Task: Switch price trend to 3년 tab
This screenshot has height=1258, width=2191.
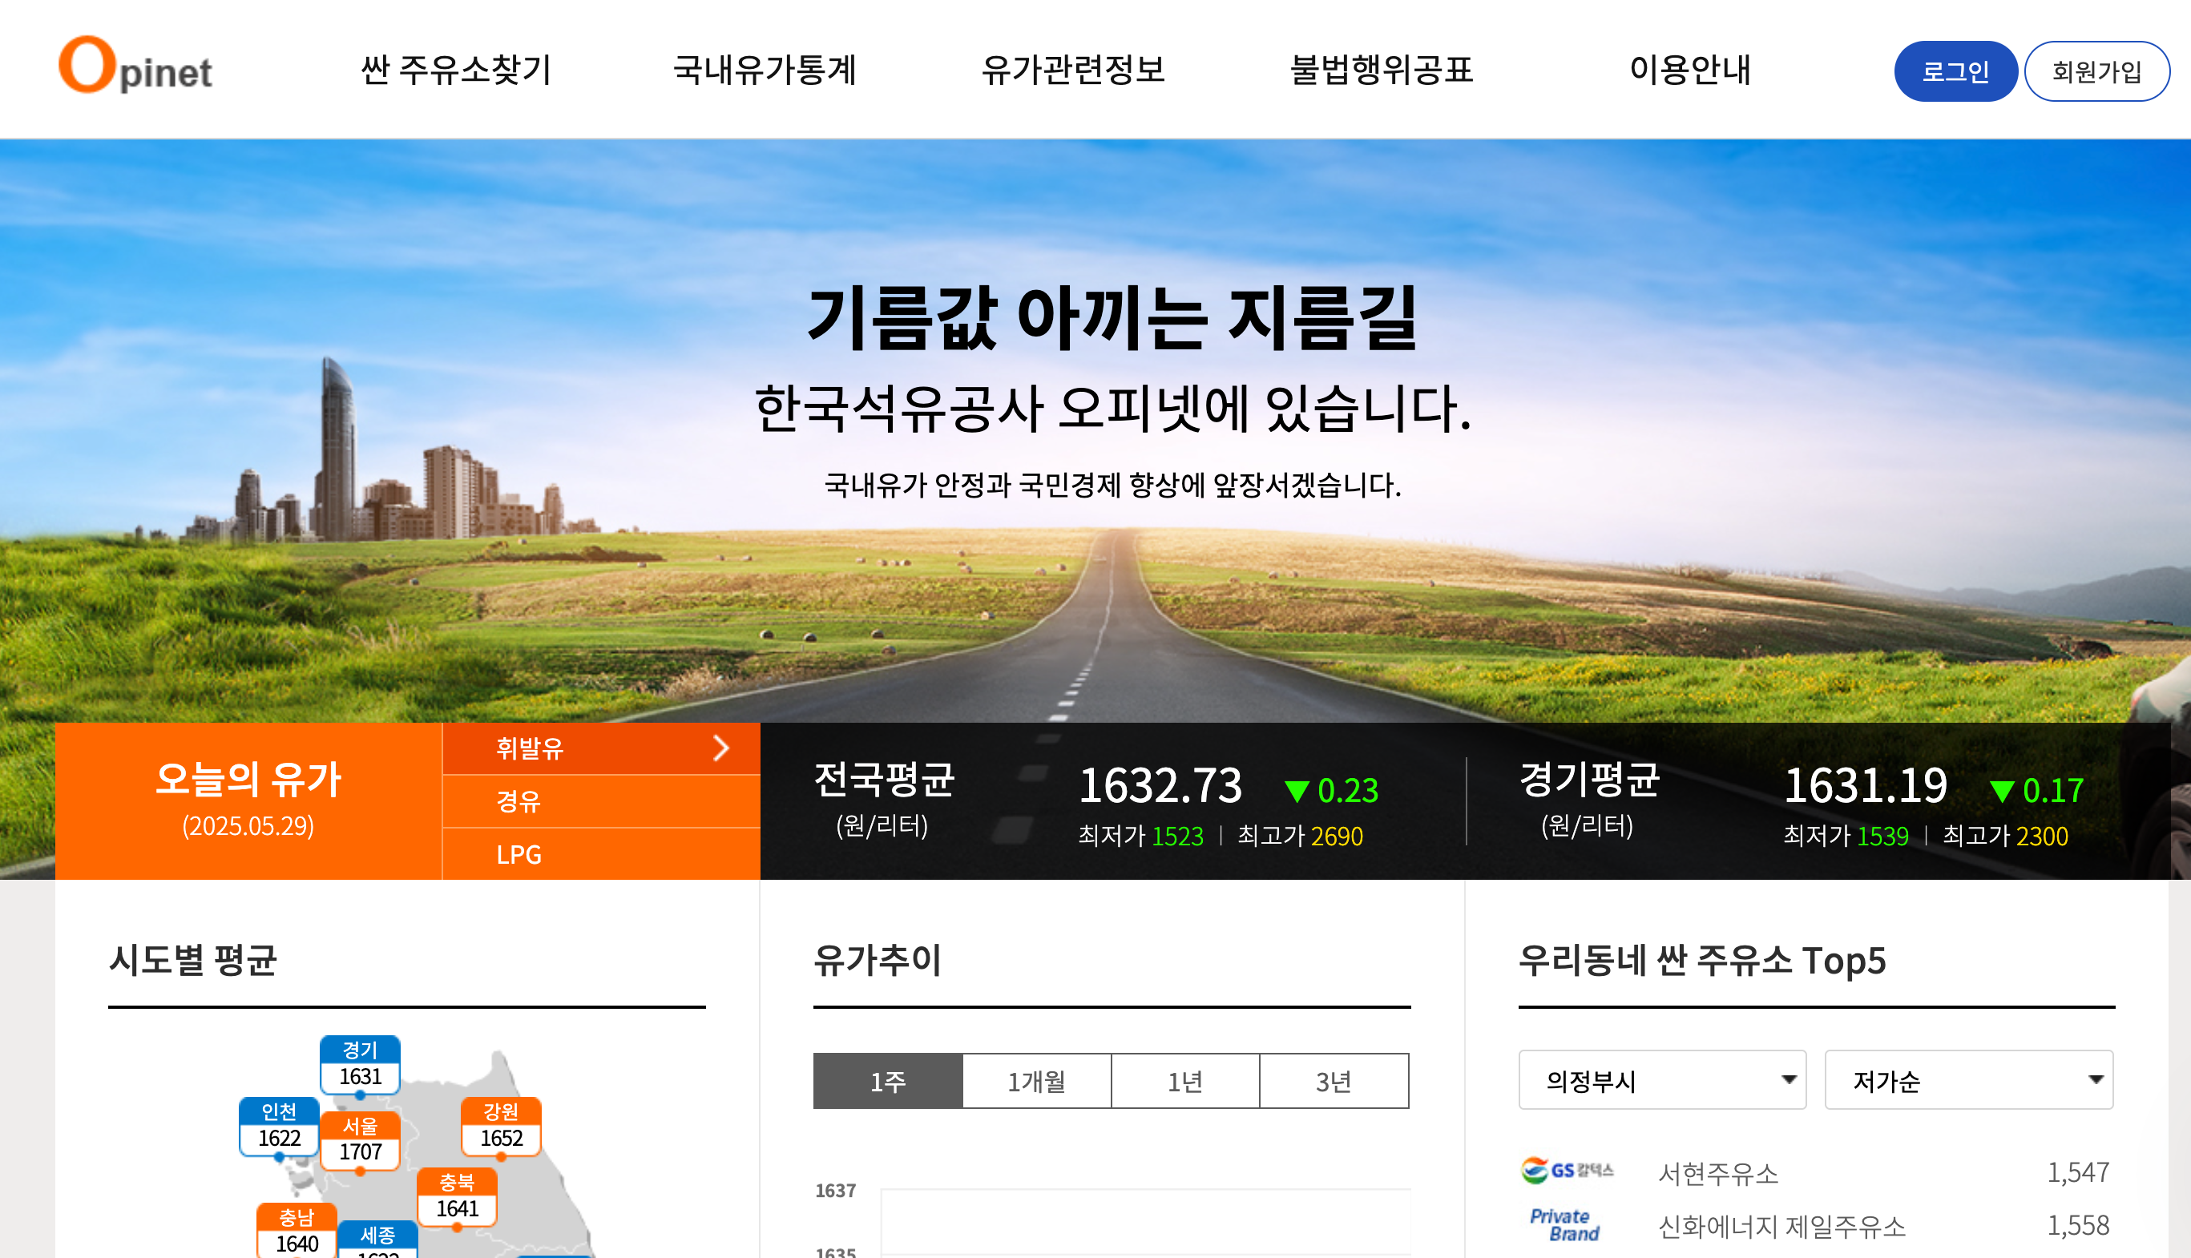Action: coord(1333,1081)
